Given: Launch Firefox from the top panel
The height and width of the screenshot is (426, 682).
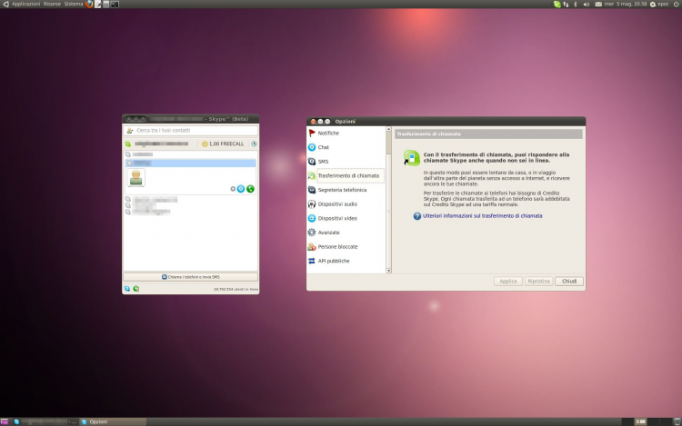Looking at the screenshot, I should click(89, 4).
